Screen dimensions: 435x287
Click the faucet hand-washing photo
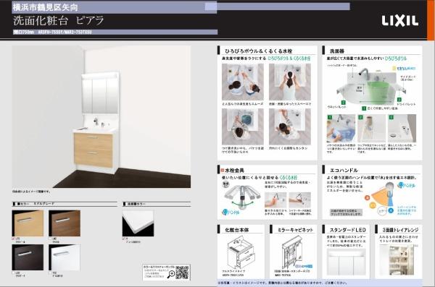click(x=275, y=200)
